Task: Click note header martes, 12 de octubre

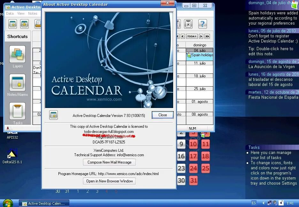Action: 272,92
